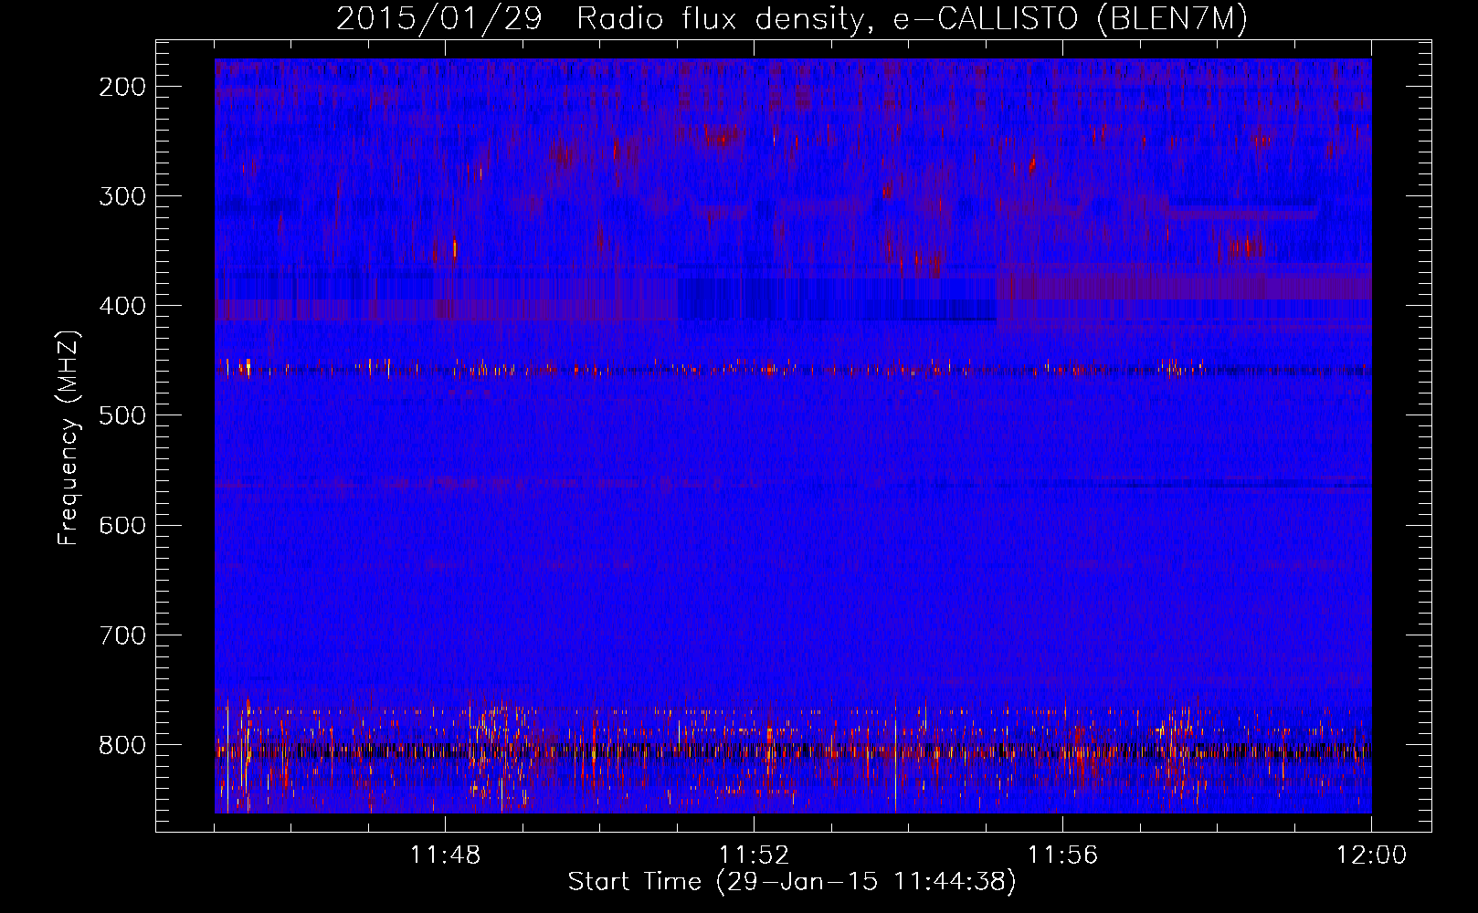Viewport: 1478px width, 913px height.
Task: Click the 700 frequency tick label
Action: (x=122, y=635)
